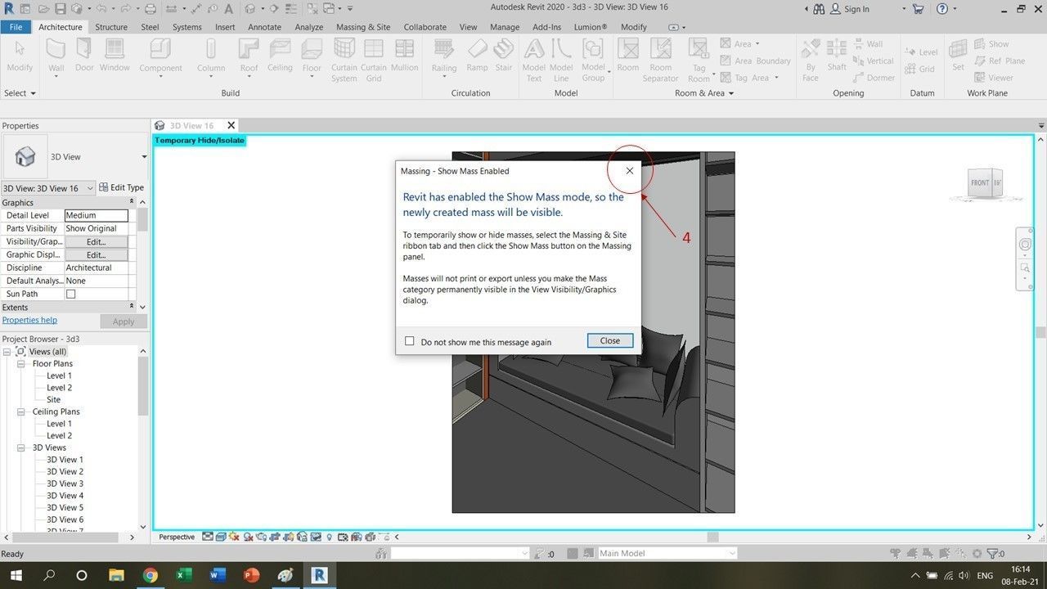Expand the Room & Area panel dropdown
The image size is (1047, 589).
[x=704, y=93]
